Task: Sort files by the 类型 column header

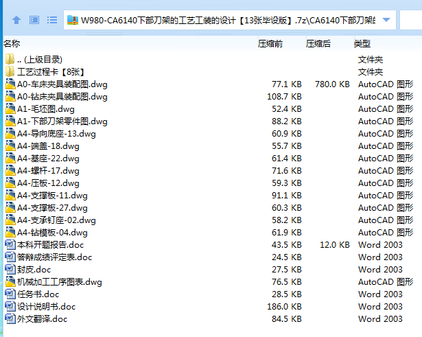Action: pyautogui.click(x=362, y=44)
